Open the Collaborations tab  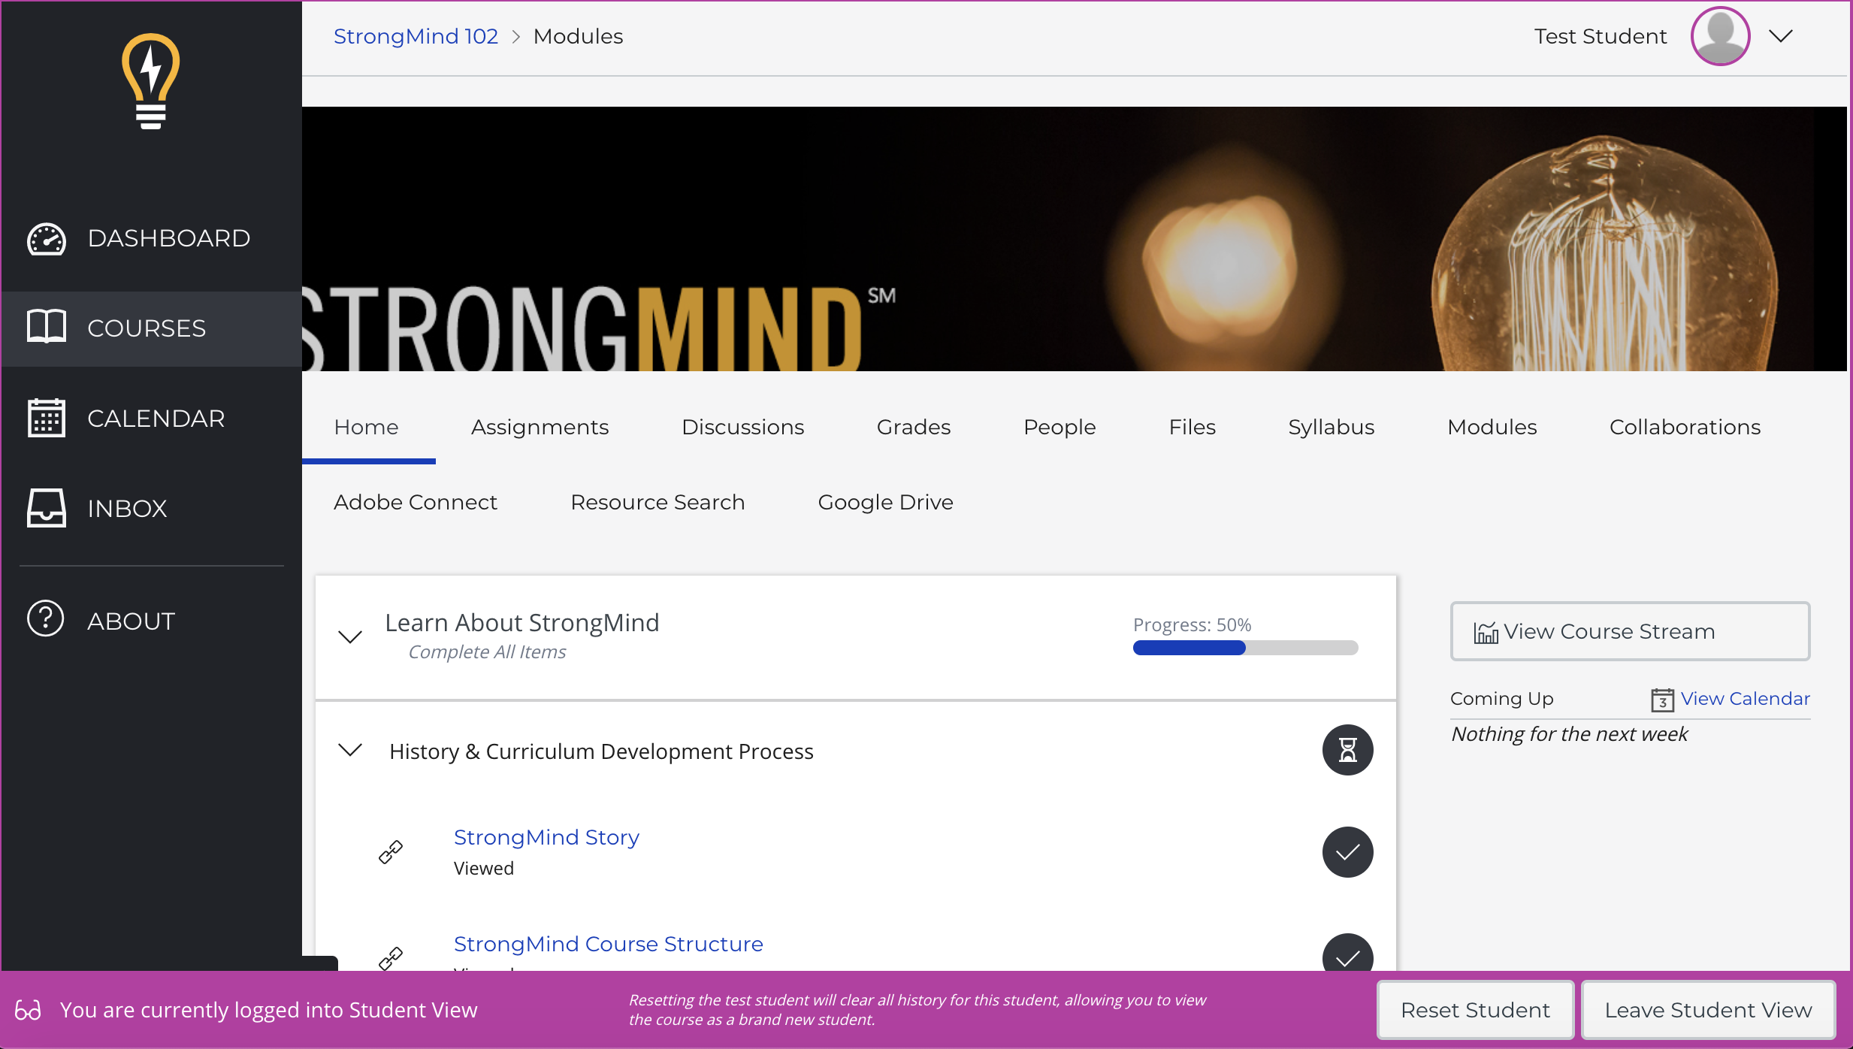point(1685,427)
